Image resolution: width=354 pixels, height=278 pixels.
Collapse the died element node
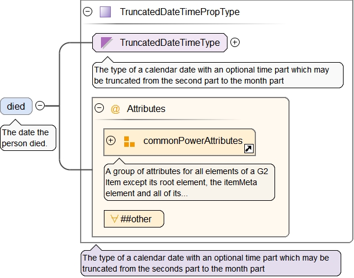39,106
